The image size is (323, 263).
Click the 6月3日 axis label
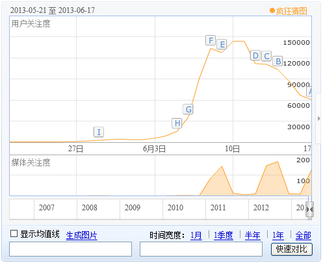pos(154,149)
